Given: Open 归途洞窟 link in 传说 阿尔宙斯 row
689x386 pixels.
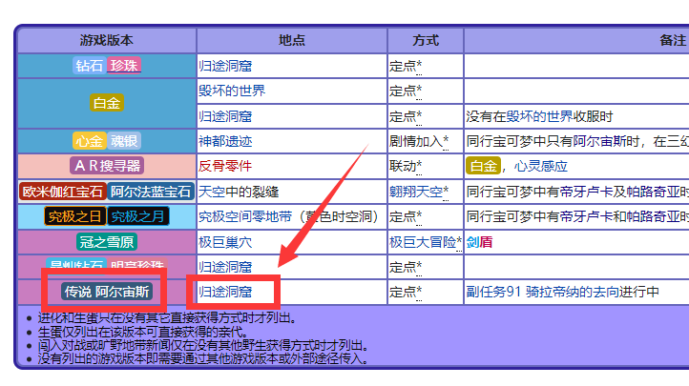Looking at the screenshot, I should [x=225, y=291].
